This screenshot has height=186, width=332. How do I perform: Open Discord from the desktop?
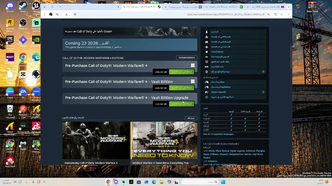tap(10, 7)
